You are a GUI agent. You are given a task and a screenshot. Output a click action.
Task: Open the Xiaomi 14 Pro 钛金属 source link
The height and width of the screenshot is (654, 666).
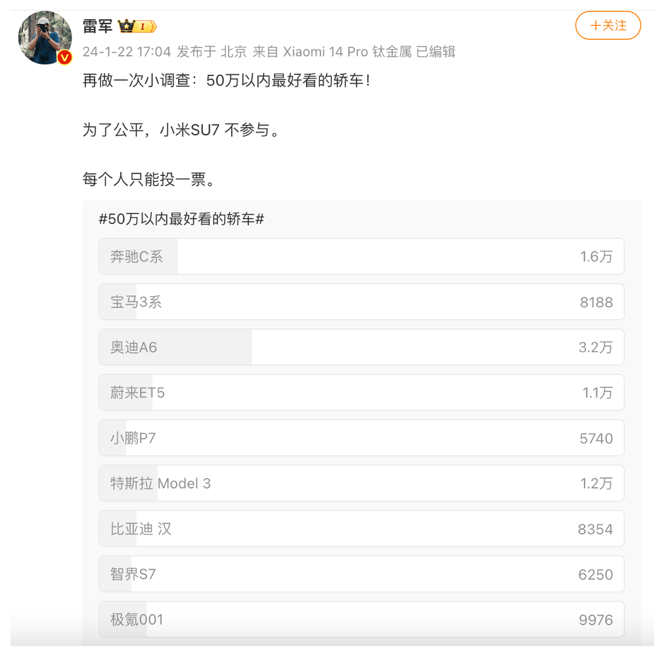point(347,52)
